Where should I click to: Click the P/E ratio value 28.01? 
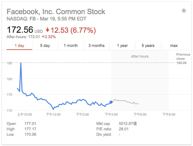coord(124,129)
